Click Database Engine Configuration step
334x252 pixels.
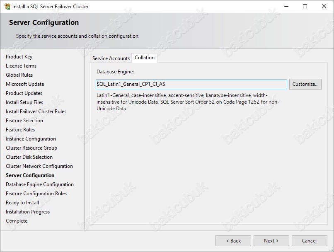coord(40,184)
